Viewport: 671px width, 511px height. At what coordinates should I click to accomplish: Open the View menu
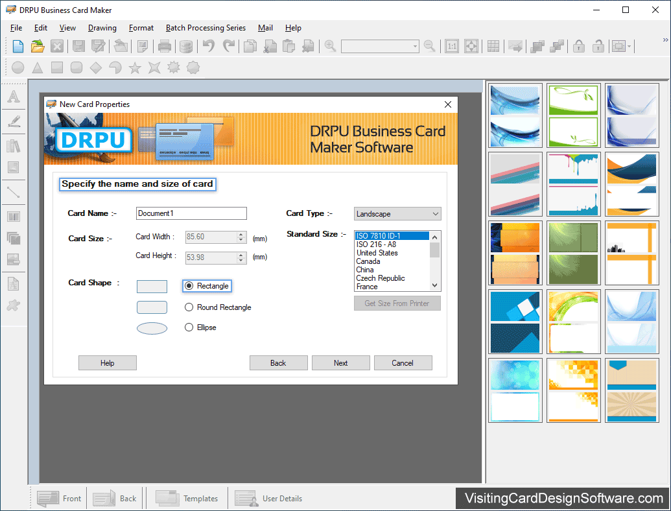67,28
